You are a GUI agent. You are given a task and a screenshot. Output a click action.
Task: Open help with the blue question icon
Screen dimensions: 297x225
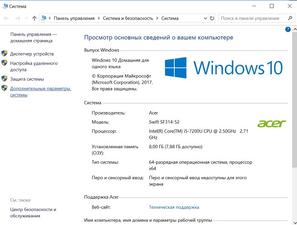click(288, 29)
